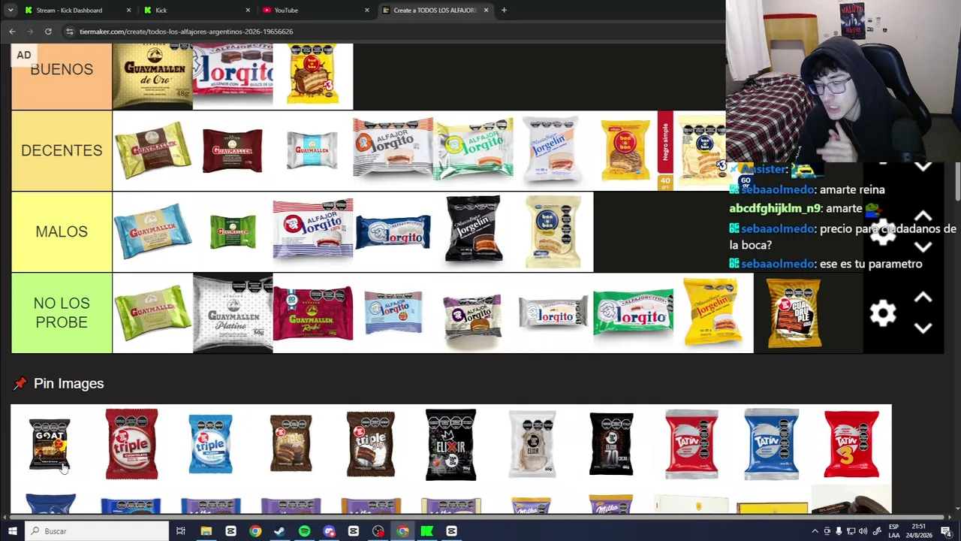Open network settings from system tray
The image size is (961, 541).
pyautogui.click(x=851, y=531)
